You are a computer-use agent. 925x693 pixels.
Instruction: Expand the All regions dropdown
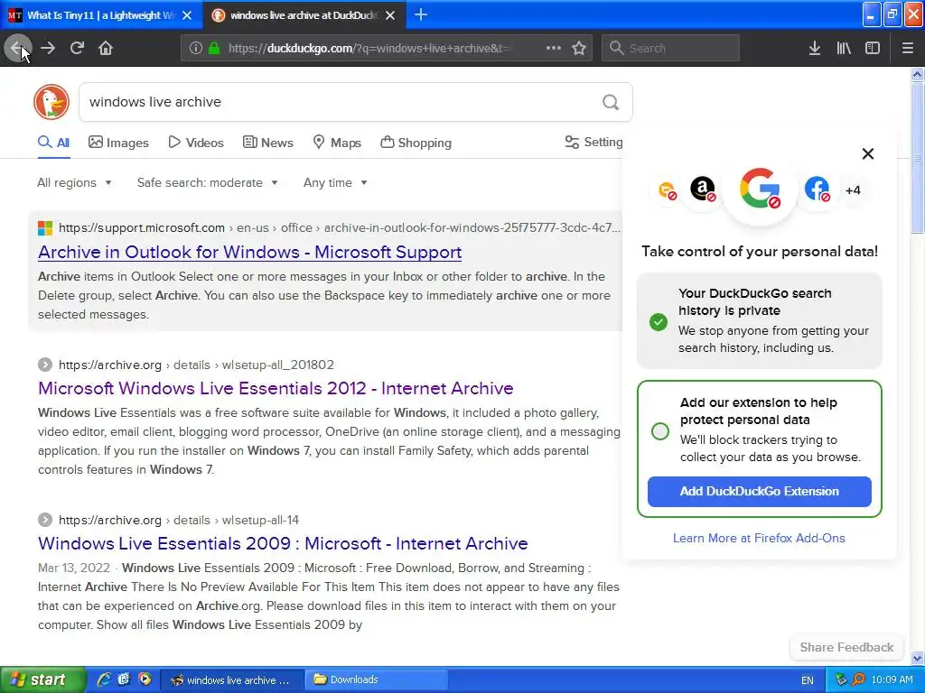click(x=74, y=182)
